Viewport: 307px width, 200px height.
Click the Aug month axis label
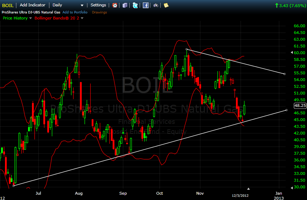79,193
